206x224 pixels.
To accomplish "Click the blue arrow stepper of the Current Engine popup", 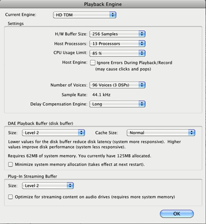I will coord(113,15).
